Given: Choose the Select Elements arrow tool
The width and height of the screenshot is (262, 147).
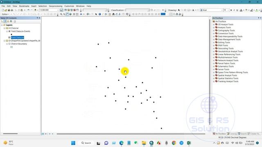Looking at the screenshot, I should click(96, 14).
